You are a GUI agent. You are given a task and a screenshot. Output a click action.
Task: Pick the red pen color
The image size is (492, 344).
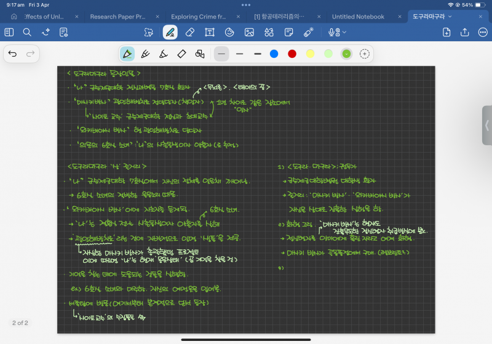click(x=292, y=54)
